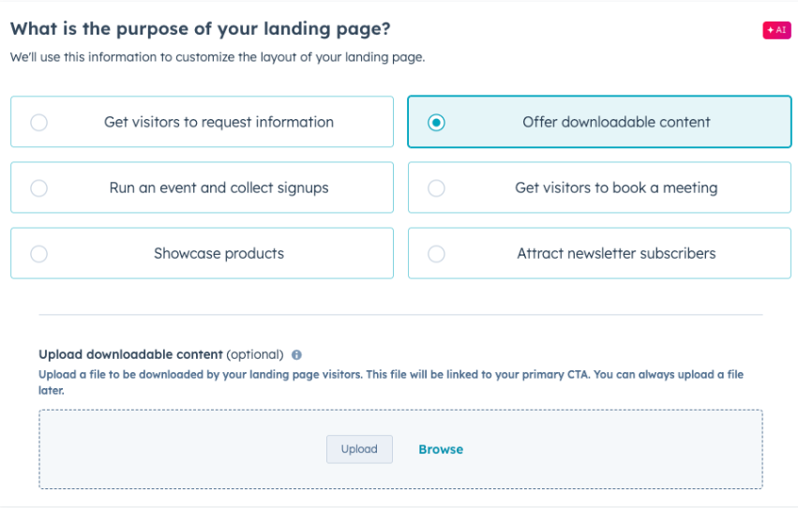Open the info tooltip beside Upload downloadable content
The width and height of the screenshot is (798, 508).
pos(296,355)
